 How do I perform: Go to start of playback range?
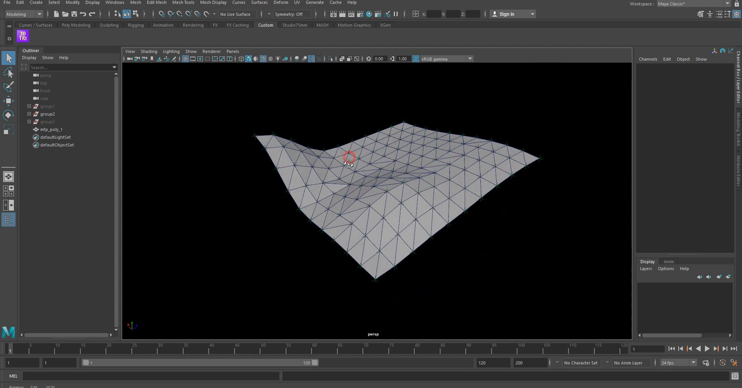pos(672,349)
